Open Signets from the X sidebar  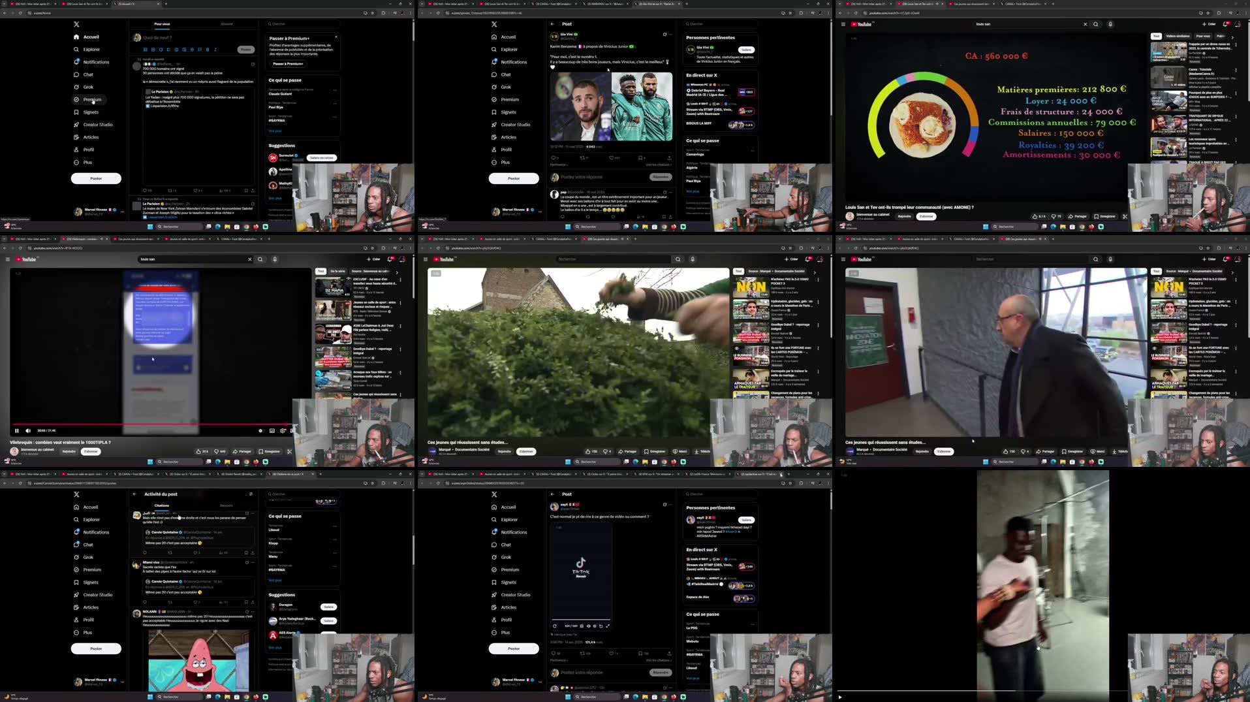tap(91, 112)
